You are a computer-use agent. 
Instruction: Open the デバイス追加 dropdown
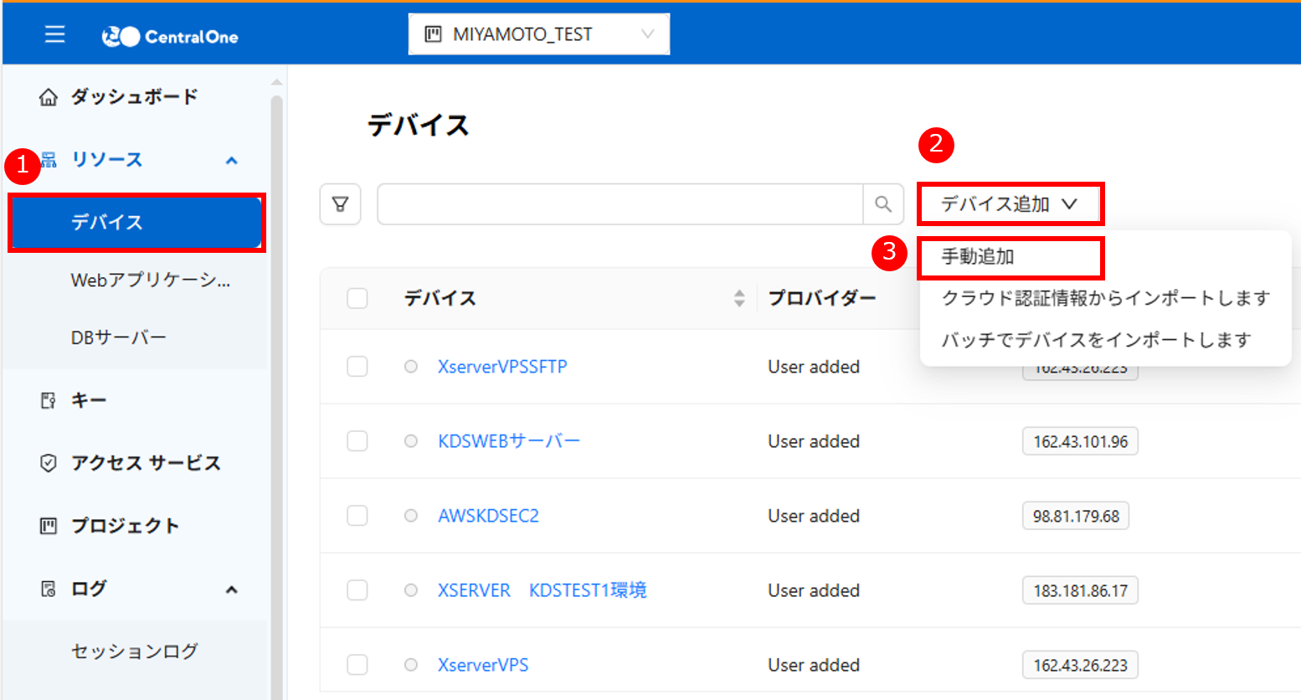pos(1009,204)
